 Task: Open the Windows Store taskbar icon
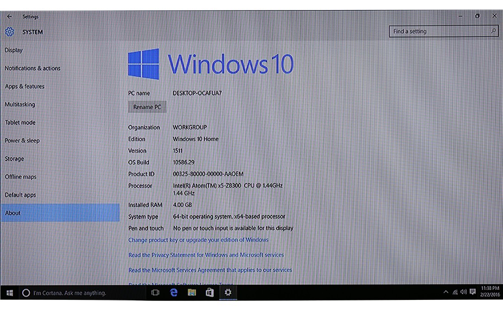click(x=210, y=292)
